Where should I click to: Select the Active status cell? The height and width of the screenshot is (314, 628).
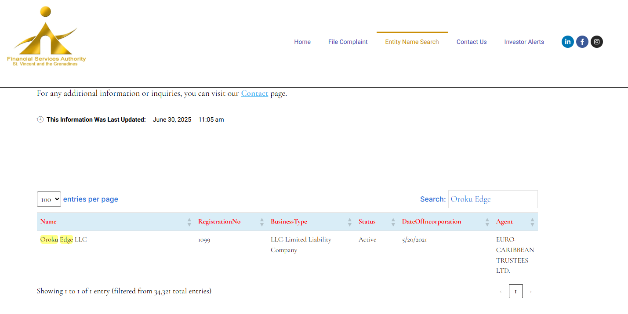pyautogui.click(x=367, y=239)
